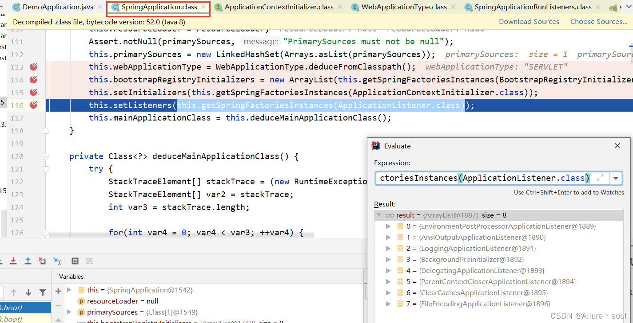This screenshot has height=323, width=633.
Task: Open the Evaluate Expression calculator icon
Action: [75, 261]
